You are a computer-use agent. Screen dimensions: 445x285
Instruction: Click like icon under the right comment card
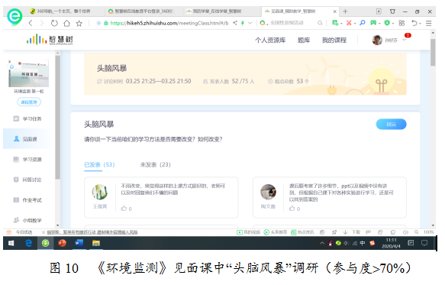pos(292,209)
